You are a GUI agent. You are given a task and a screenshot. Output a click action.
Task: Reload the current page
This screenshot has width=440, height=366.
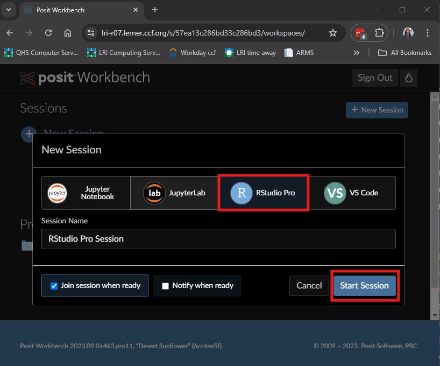point(48,33)
